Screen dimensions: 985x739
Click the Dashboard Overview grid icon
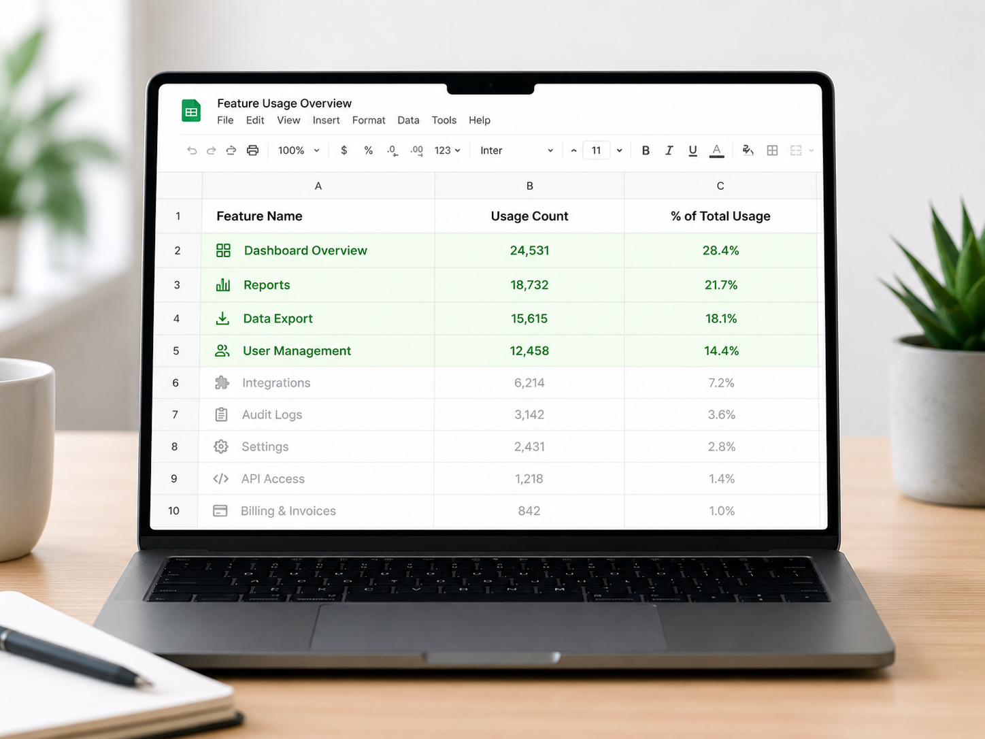click(223, 250)
